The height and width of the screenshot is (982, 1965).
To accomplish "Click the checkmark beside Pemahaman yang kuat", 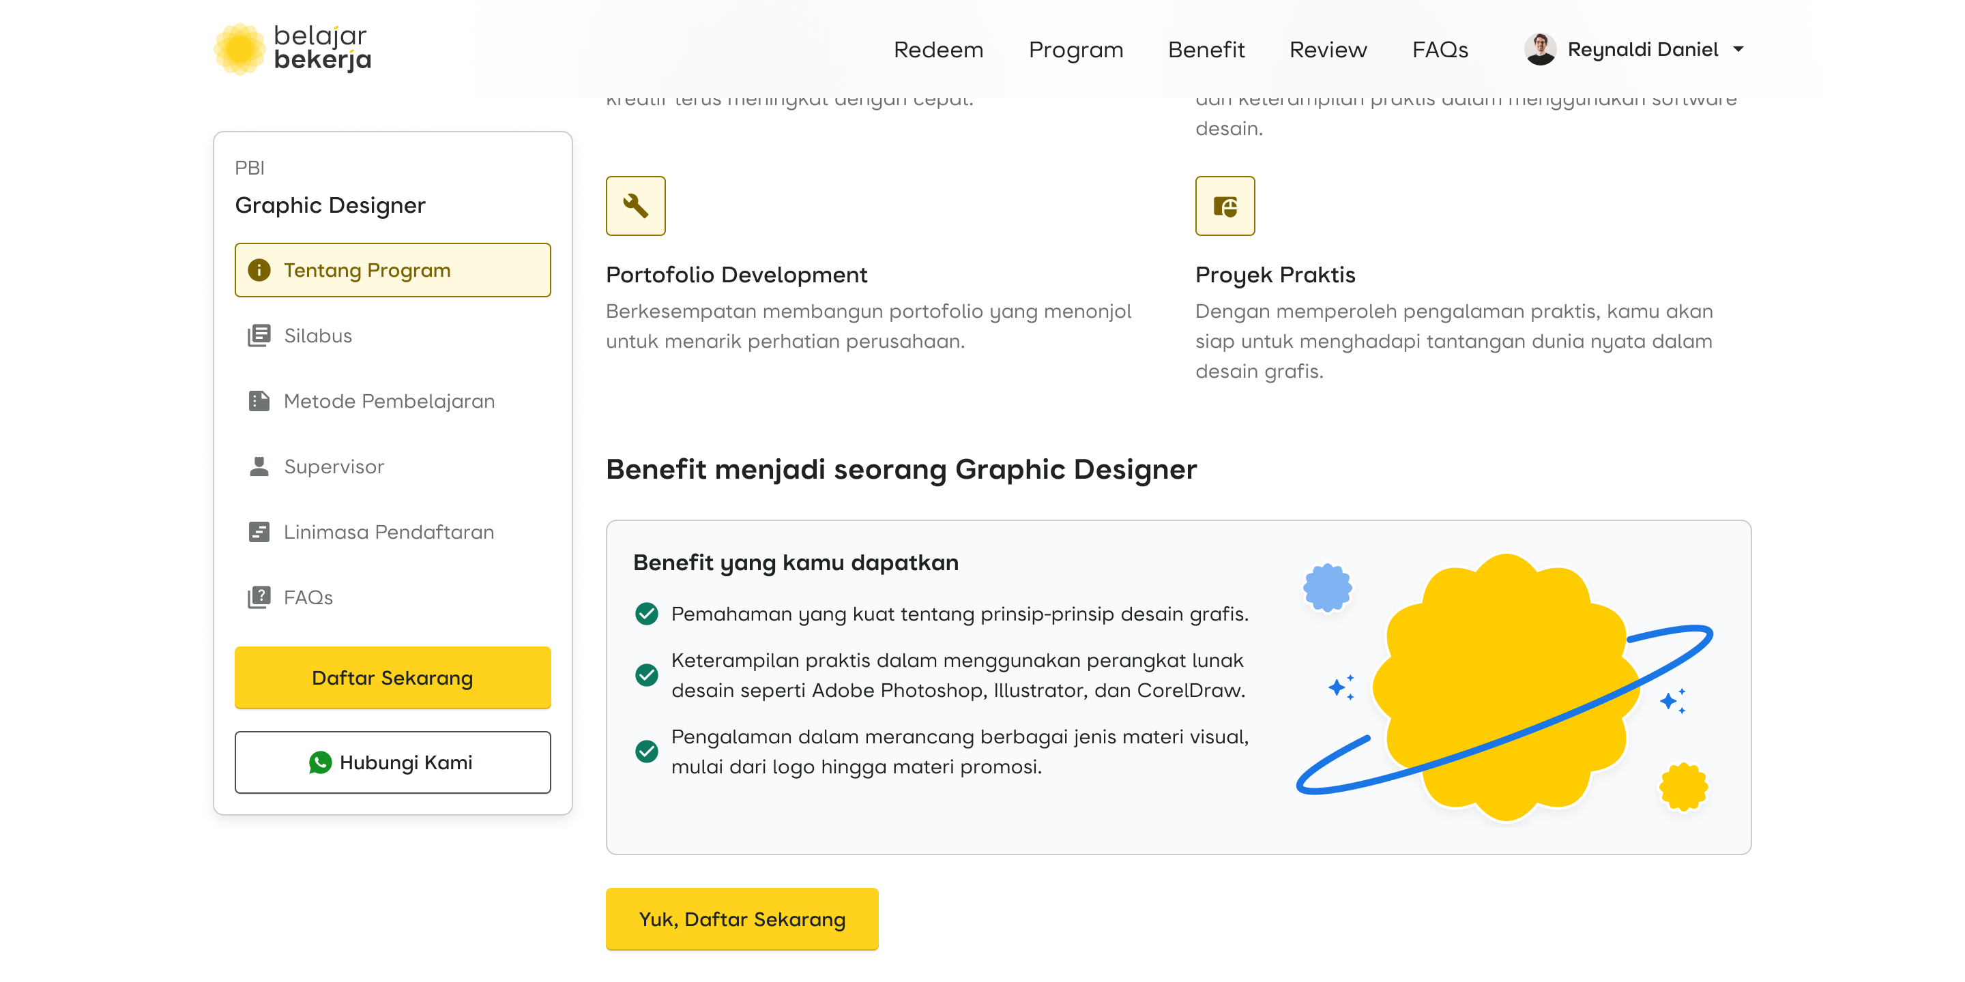I will tap(646, 614).
